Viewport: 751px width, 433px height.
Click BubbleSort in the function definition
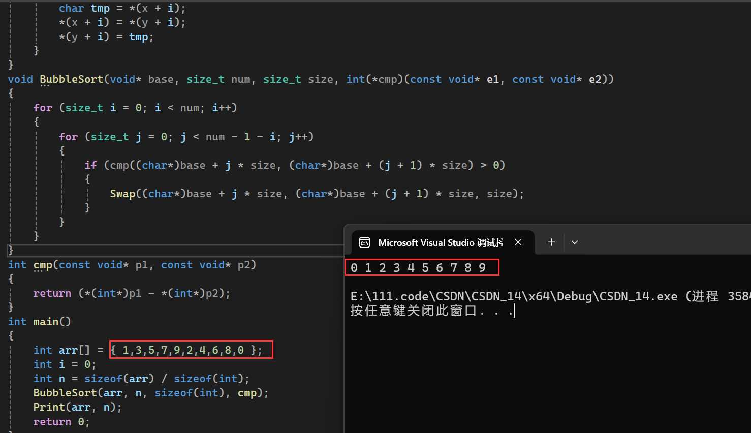coord(72,79)
